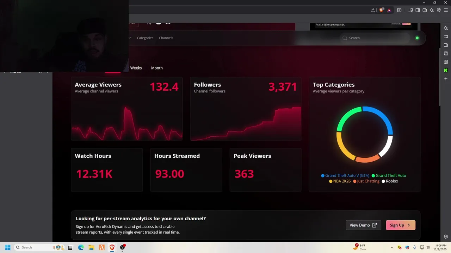Click the page vertical scrollbar thumb
The width and height of the screenshot is (451, 253).
tap(439, 77)
